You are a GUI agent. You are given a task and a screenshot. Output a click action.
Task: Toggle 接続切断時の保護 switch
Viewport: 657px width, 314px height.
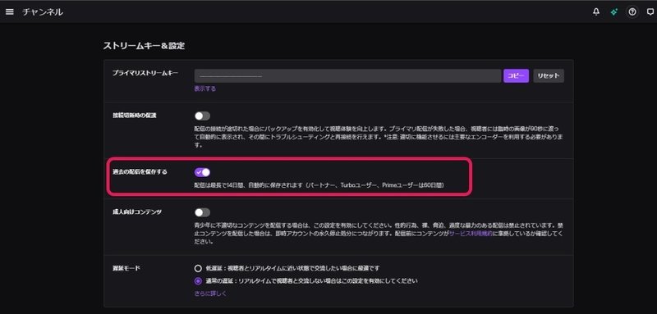(202, 116)
